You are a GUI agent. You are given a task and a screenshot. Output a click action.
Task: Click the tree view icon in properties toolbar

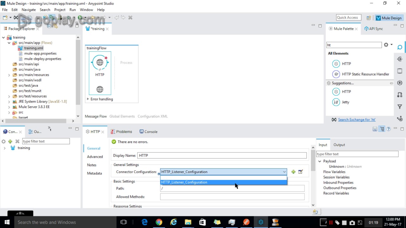point(382,129)
